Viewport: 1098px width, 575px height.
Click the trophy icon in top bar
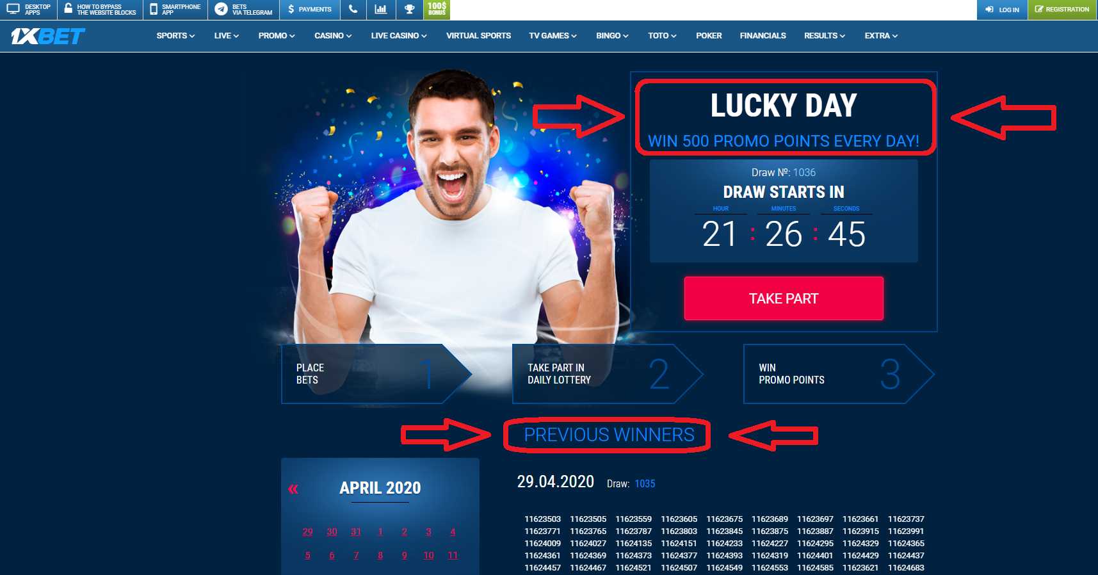(410, 9)
